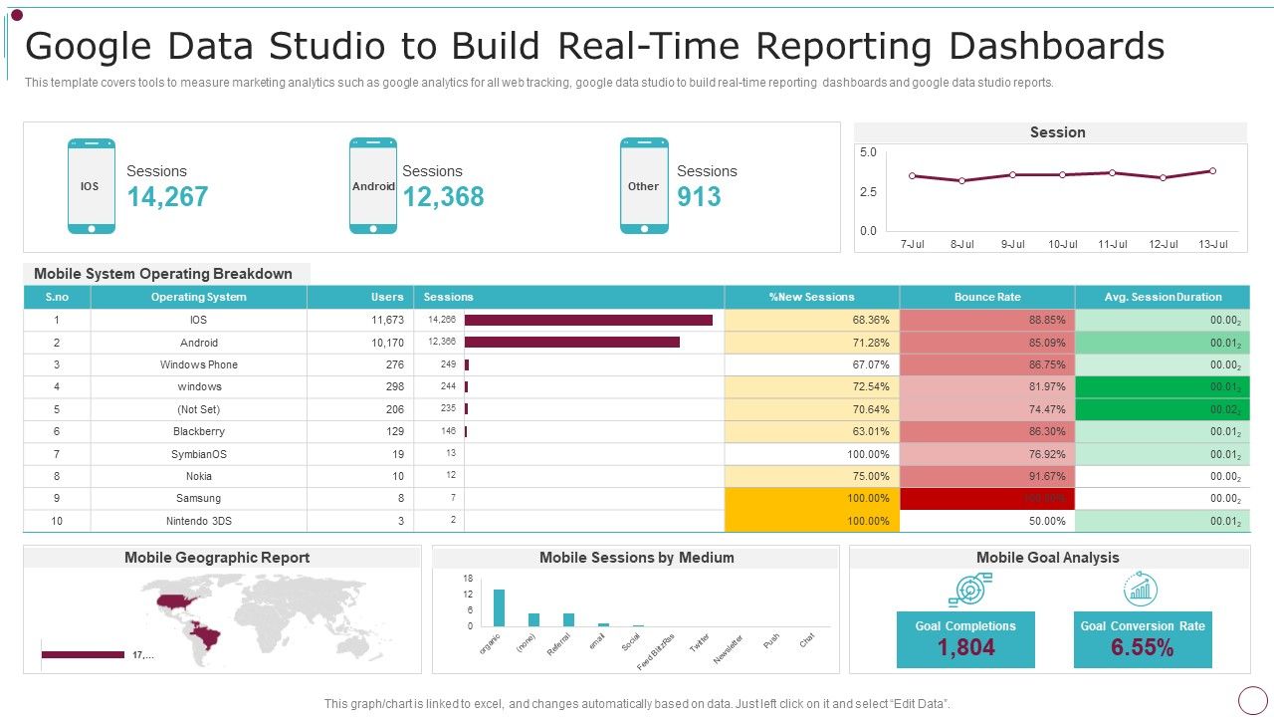Click the Twitter axis label

700,640
